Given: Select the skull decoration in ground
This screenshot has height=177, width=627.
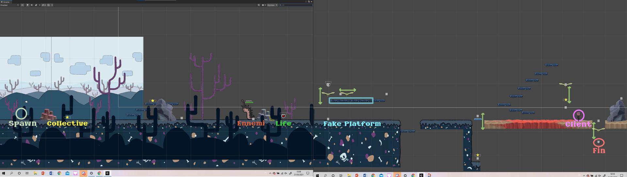Looking at the screenshot, I should [x=343, y=157].
